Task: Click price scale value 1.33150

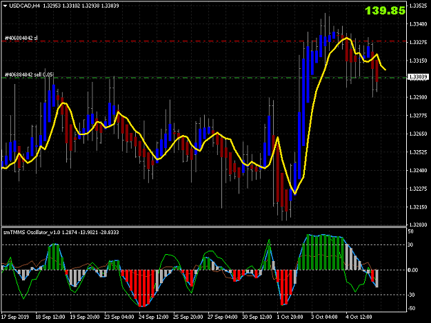Action: 418,61
